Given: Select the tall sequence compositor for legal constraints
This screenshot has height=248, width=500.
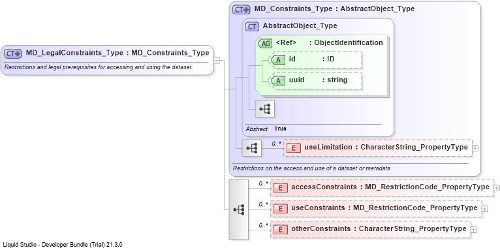Looking at the screenshot, I should coord(239,209).
